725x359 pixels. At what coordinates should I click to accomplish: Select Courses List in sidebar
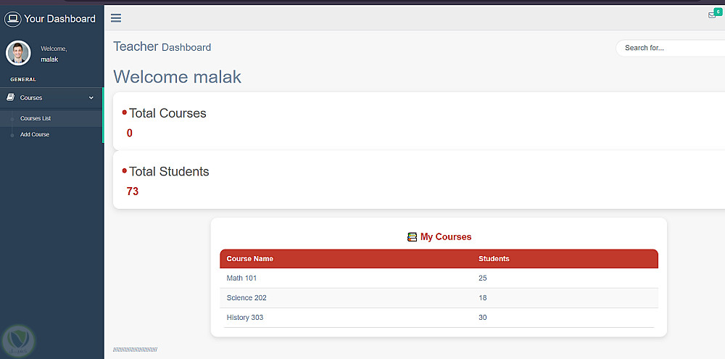36,118
